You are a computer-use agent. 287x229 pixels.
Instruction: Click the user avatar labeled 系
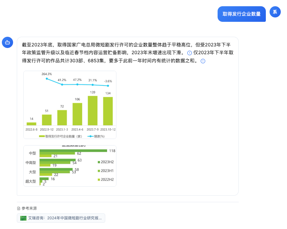275,12
